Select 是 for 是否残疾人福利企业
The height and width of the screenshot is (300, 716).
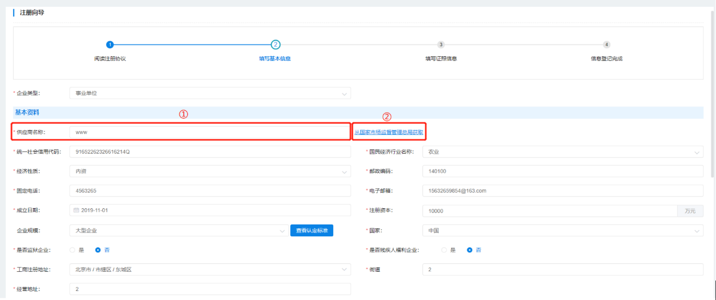pyautogui.click(x=444, y=250)
